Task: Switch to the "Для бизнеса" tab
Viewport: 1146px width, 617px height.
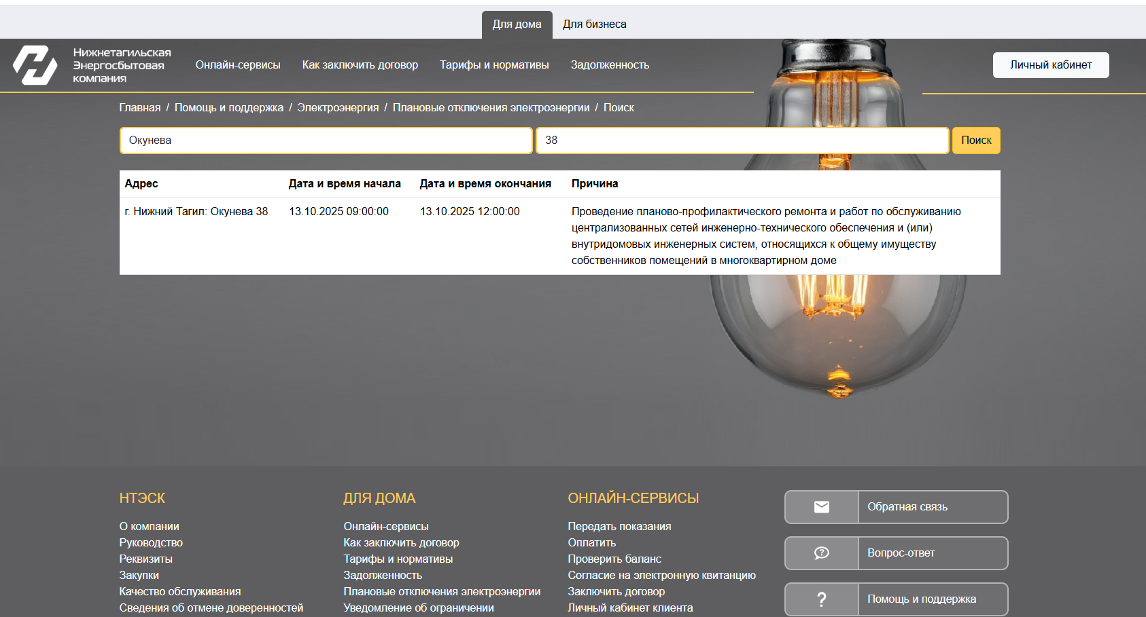Action: point(594,24)
